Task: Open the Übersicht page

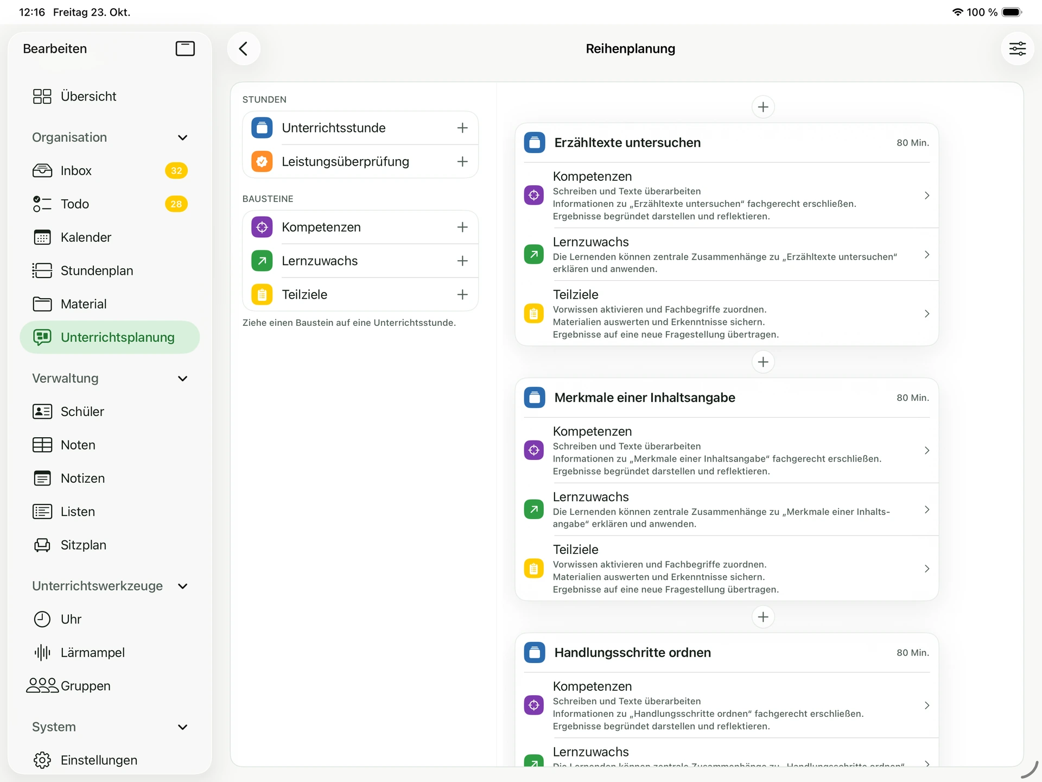Action: pyautogui.click(x=110, y=96)
